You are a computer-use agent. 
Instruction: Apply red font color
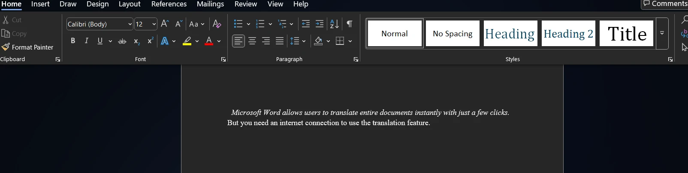(209, 41)
